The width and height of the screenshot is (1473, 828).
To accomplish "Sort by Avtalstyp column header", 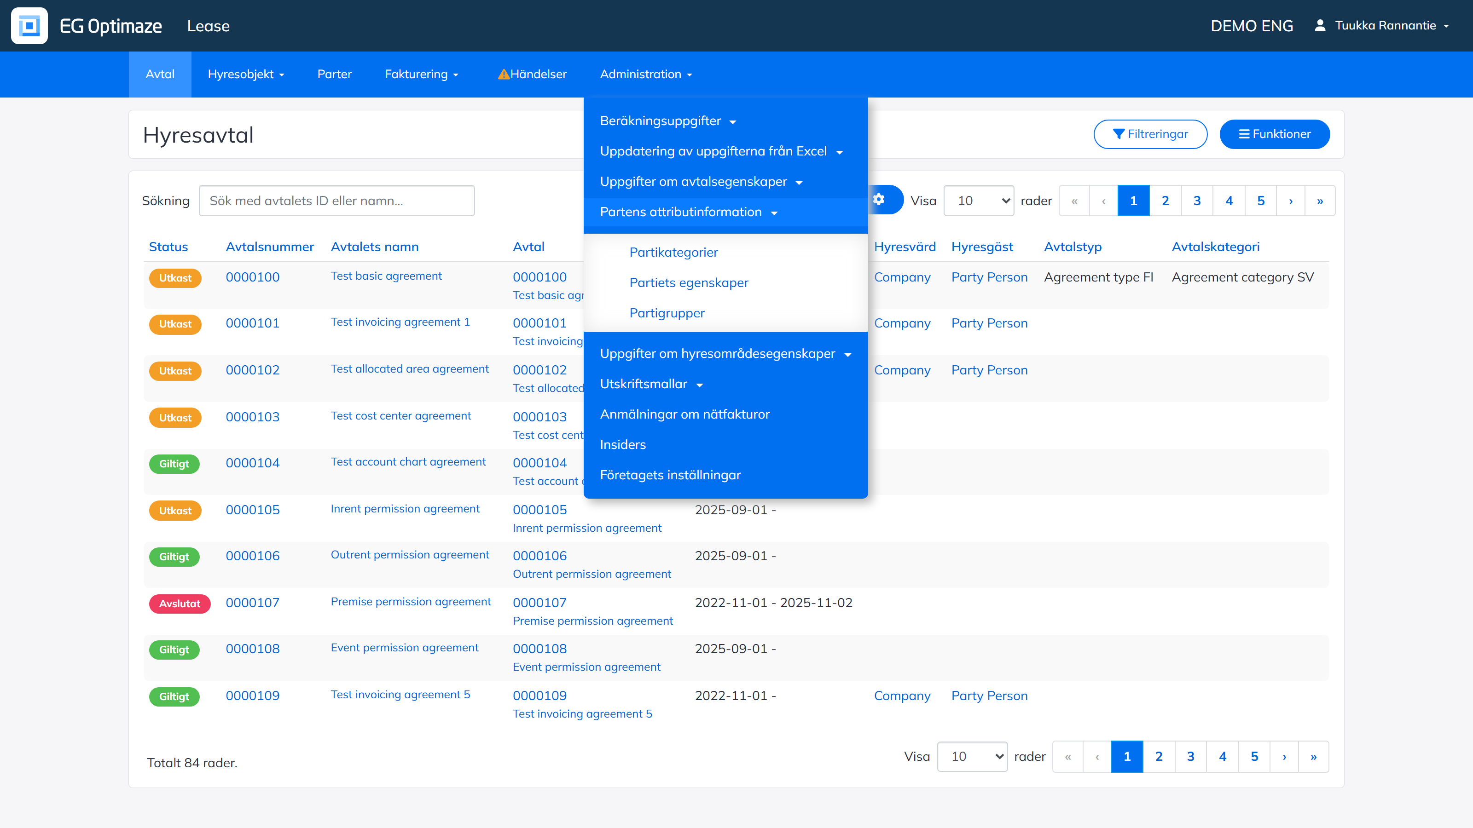I will [x=1072, y=247].
